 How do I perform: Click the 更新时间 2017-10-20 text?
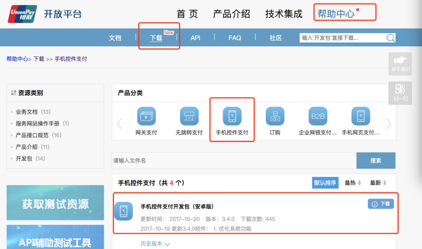170,219
